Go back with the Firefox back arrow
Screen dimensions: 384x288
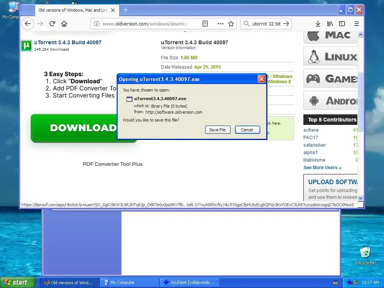click(28, 24)
